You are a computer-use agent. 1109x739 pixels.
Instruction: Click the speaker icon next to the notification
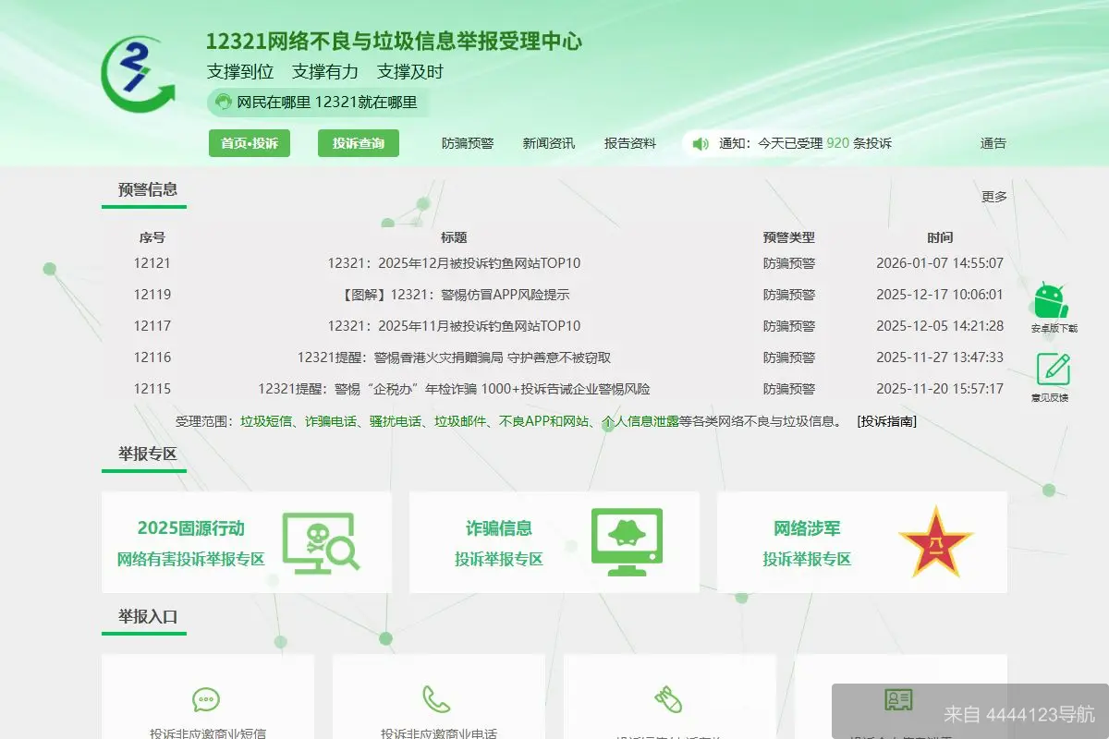(700, 143)
